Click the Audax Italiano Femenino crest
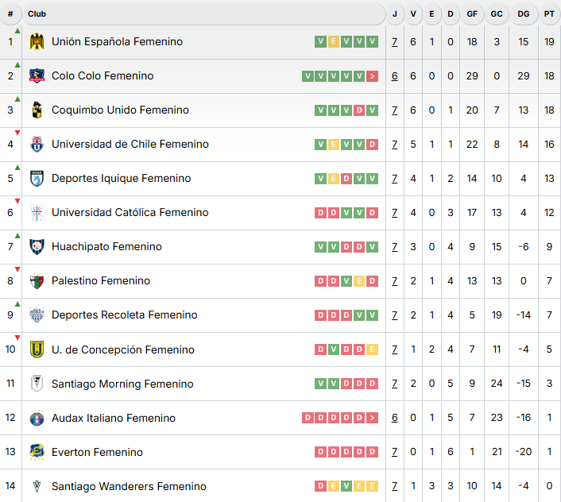561x502 pixels. (x=37, y=418)
